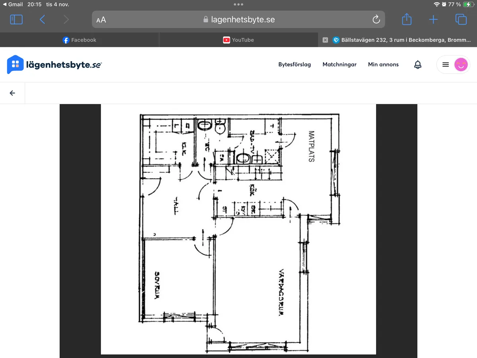
Task: Click the page reload icon in the address bar
Action: tap(376, 19)
